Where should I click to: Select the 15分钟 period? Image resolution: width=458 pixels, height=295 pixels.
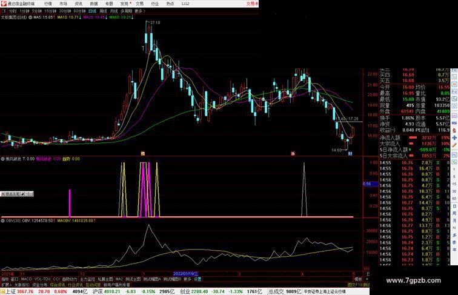click(x=50, y=11)
